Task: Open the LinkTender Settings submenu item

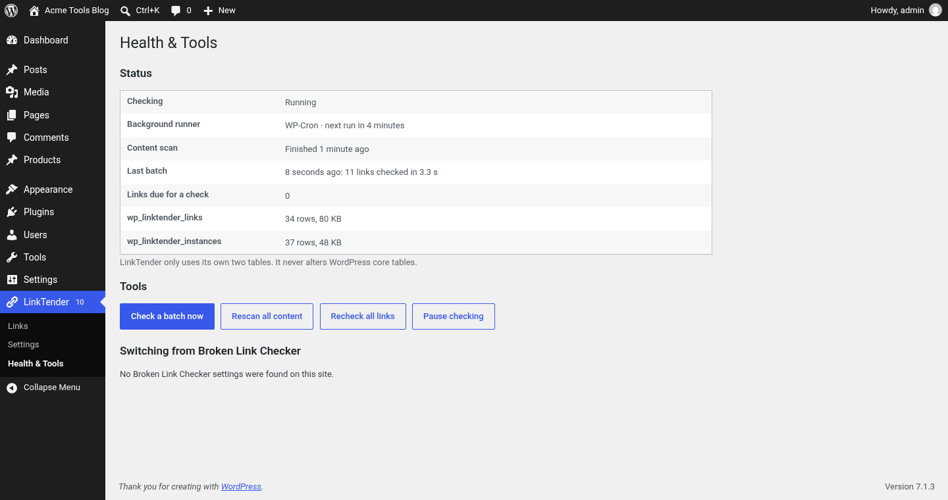Action: pos(24,345)
